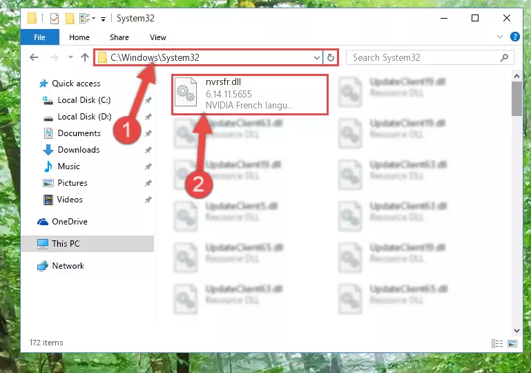The height and width of the screenshot is (373, 531).
Task: Click the scrollbar down arrow
Action: 516,331
